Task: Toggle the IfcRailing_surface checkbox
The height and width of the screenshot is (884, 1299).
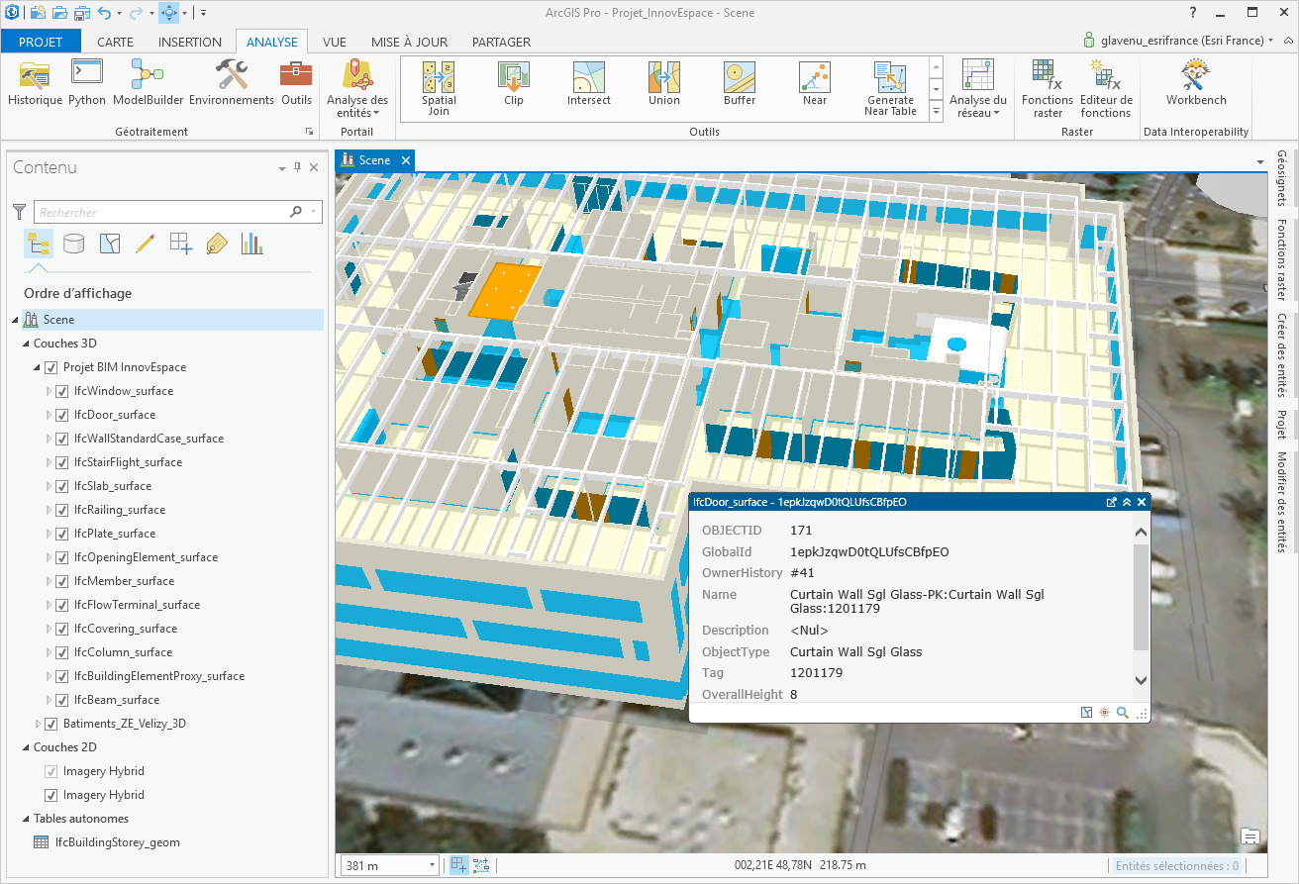Action: [x=61, y=510]
